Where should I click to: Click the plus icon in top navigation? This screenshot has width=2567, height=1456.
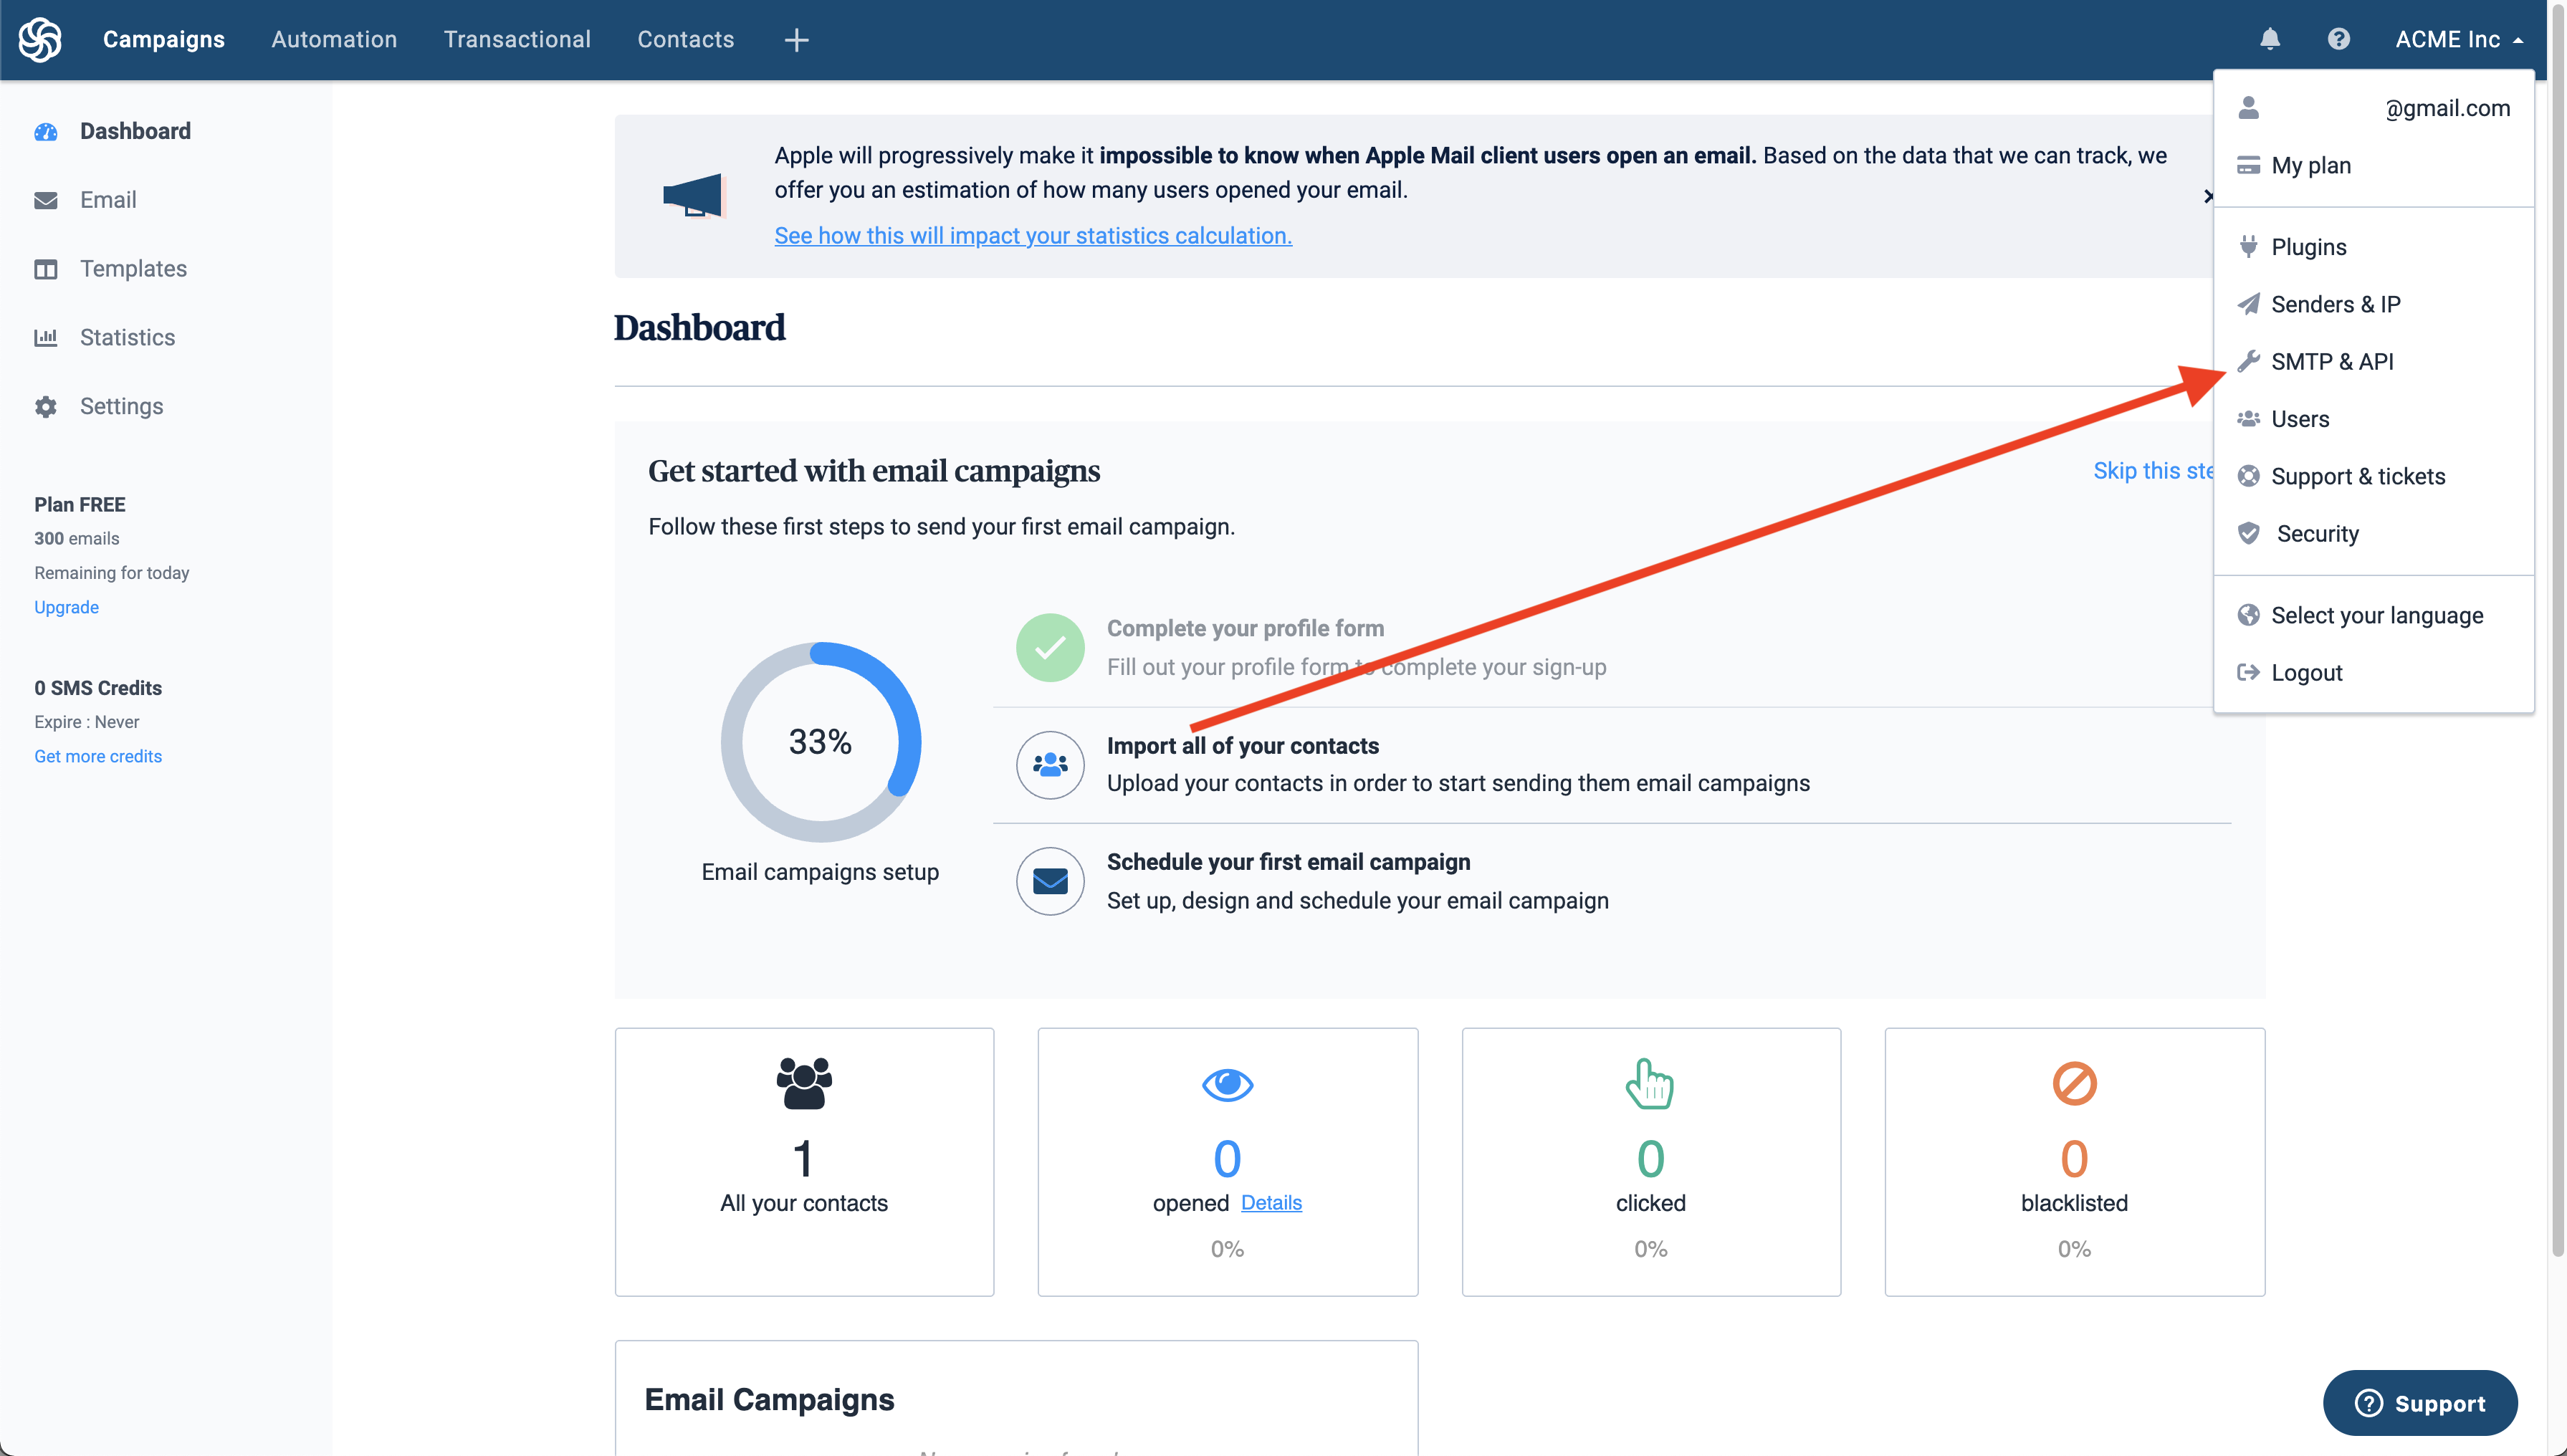click(x=796, y=40)
